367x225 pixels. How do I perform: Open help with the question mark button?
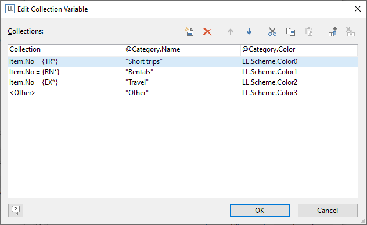(16, 211)
